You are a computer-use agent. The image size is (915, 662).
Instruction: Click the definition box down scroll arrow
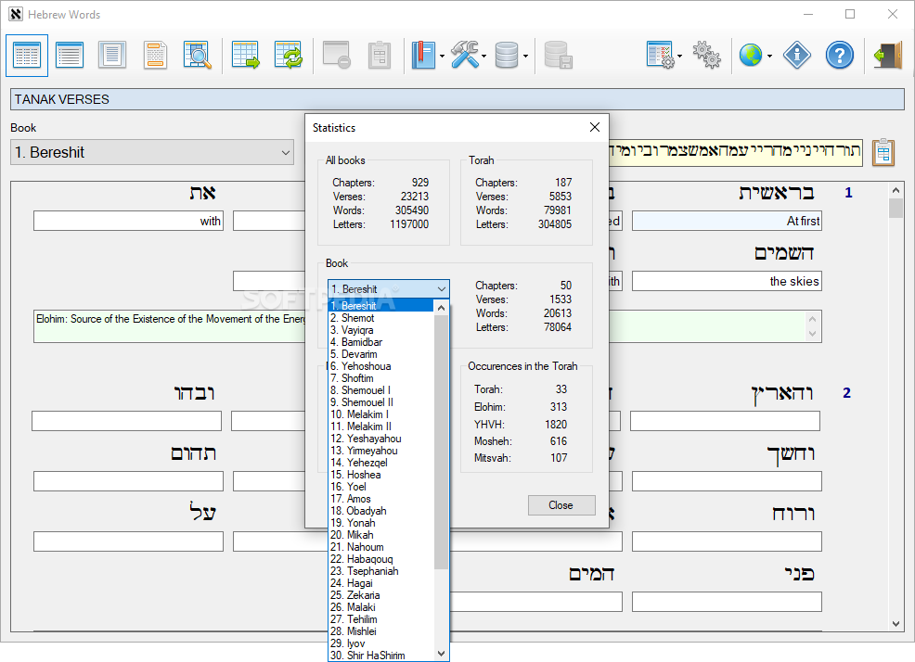(812, 334)
